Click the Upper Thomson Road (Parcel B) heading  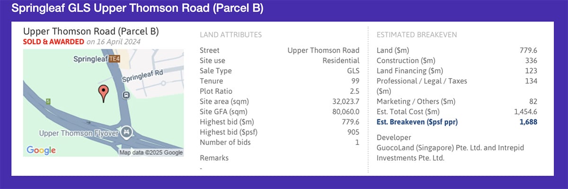pos(91,31)
